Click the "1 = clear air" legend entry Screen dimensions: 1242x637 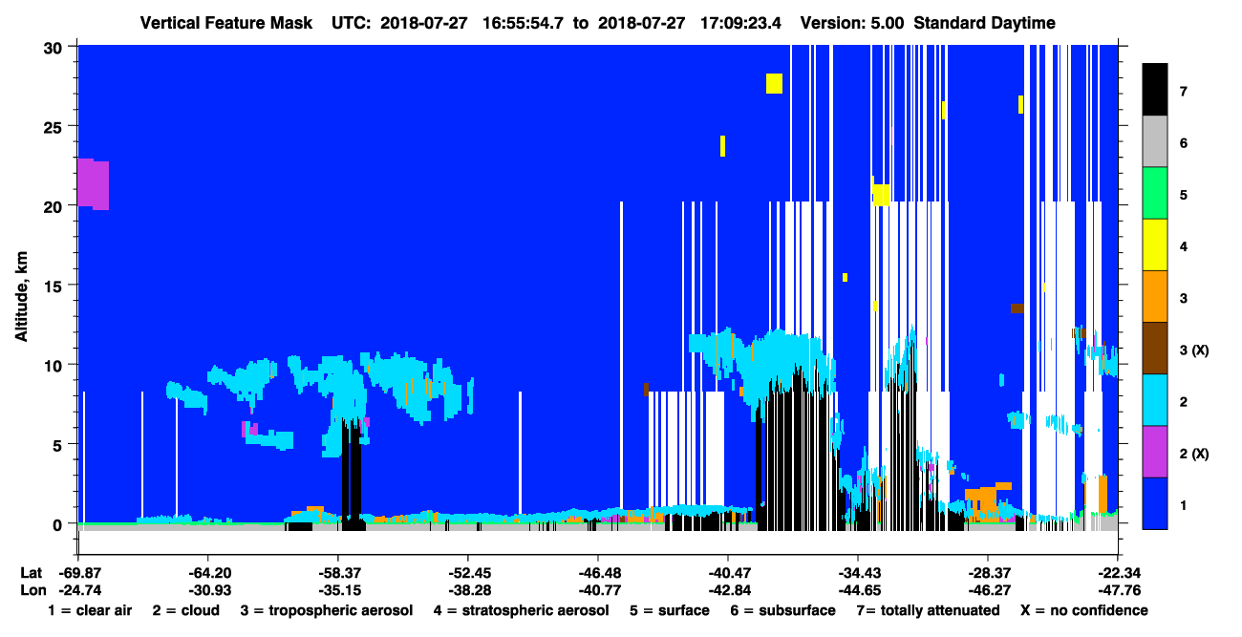click(90, 610)
